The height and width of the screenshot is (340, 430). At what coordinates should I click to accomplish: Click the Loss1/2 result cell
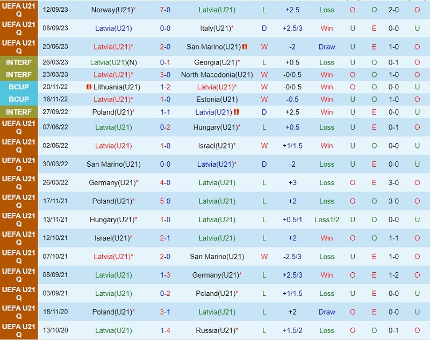(327, 219)
